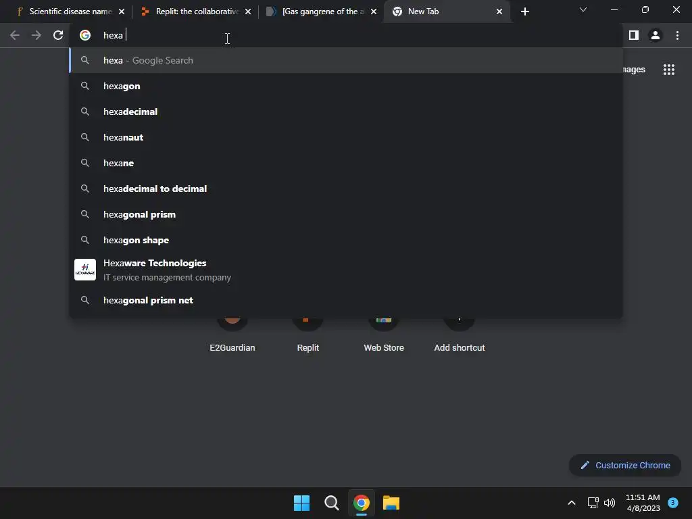Open a new tab with plus icon
Screen dimensions: 692x519
click(524, 11)
